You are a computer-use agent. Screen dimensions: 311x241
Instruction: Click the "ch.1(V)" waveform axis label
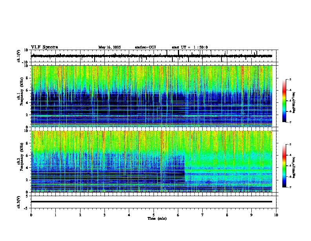(19, 56)
